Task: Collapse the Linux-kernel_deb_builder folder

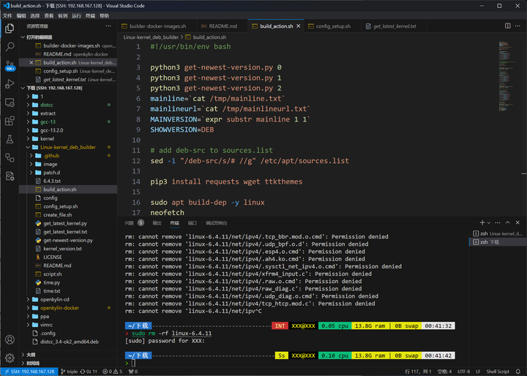Action: [x=67, y=147]
